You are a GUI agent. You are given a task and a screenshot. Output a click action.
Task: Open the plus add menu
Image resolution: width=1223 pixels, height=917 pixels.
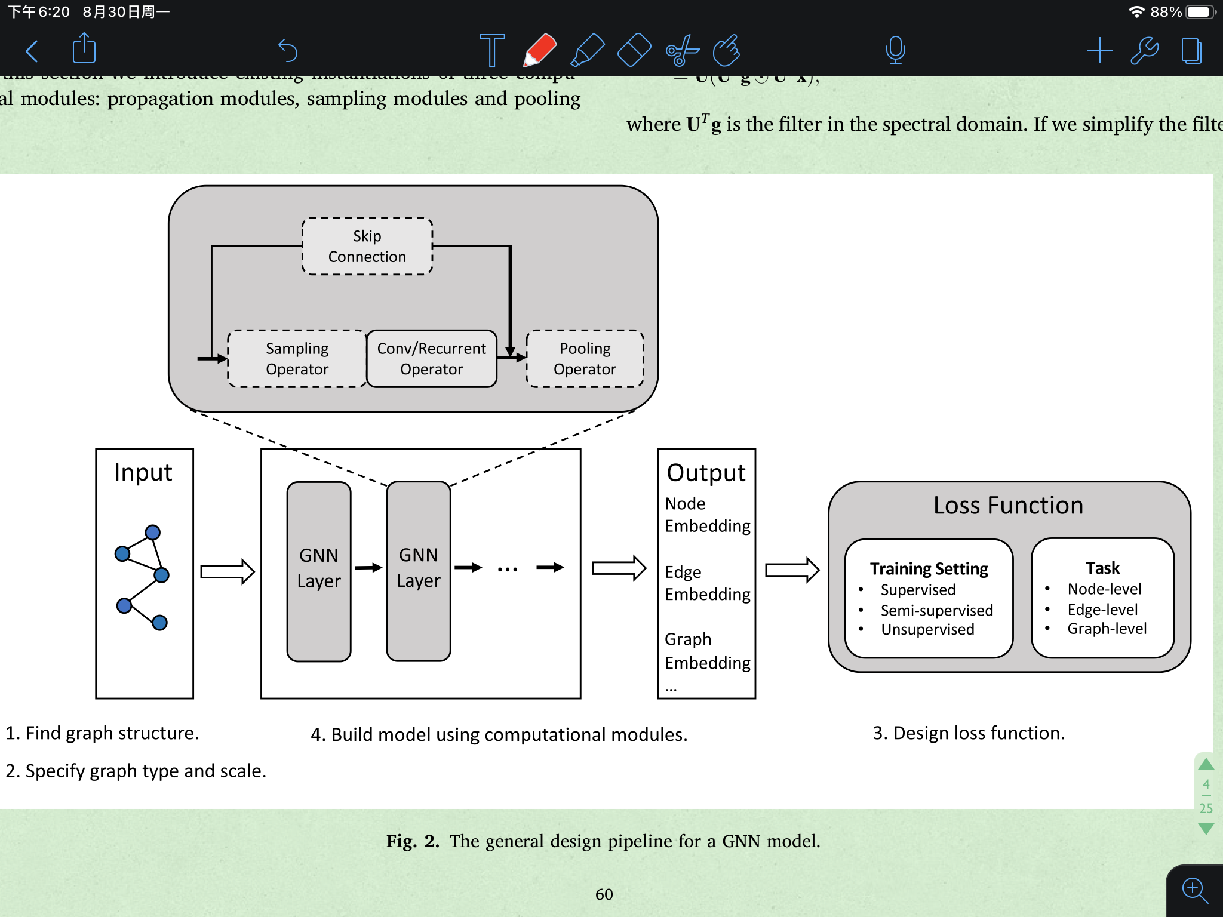(1099, 50)
